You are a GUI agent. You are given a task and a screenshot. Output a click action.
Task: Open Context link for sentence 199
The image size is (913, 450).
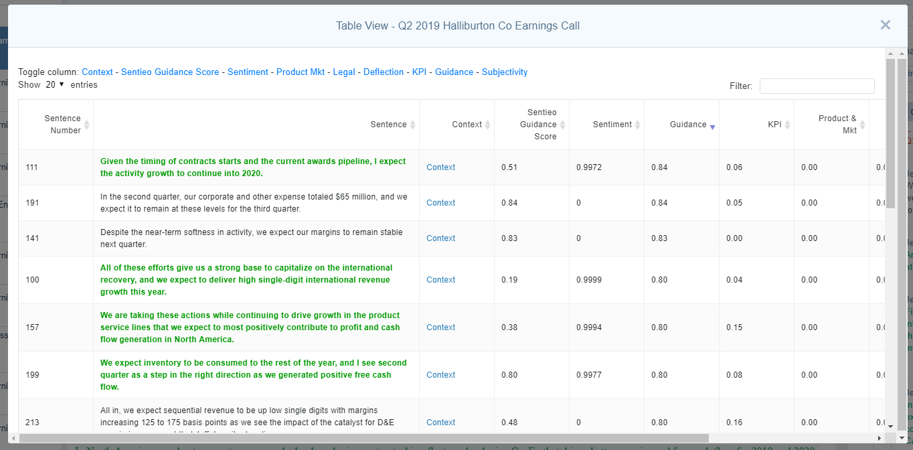pyautogui.click(x=440, y=375)
